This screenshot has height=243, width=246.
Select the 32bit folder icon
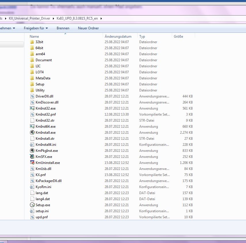(x=32, y=42)
